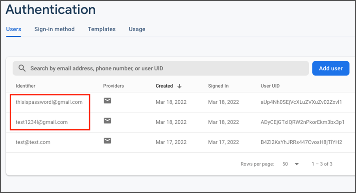Click the test@test.com identifier
This screenshot has height=193, width=356.
coord(33,142)
